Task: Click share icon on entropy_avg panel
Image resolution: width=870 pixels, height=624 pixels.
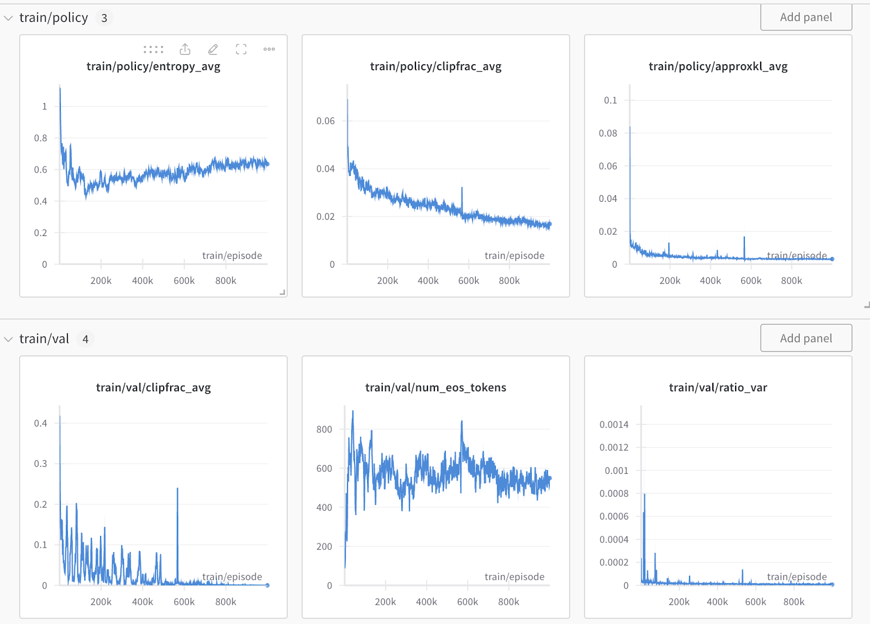Action: pos(185,50)
